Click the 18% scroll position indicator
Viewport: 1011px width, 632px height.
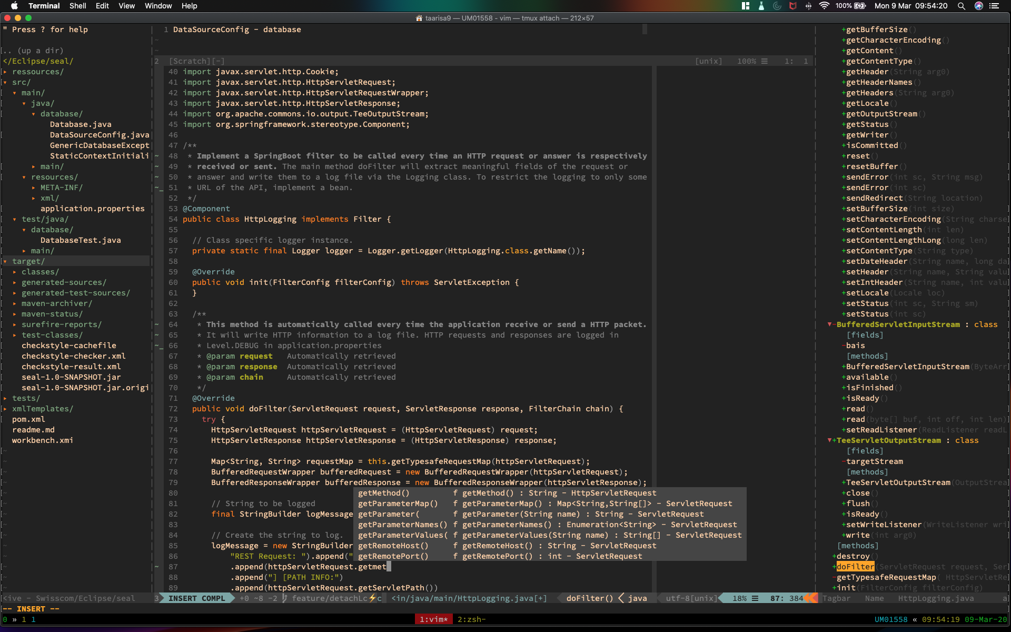740,598
